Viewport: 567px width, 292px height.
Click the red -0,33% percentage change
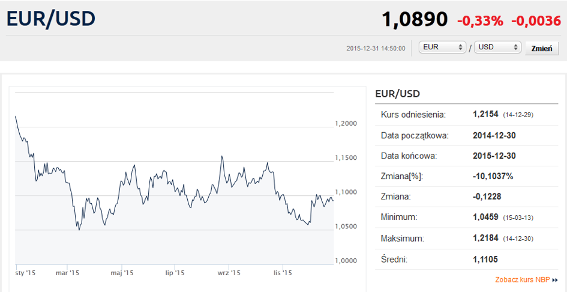point(480,20)
